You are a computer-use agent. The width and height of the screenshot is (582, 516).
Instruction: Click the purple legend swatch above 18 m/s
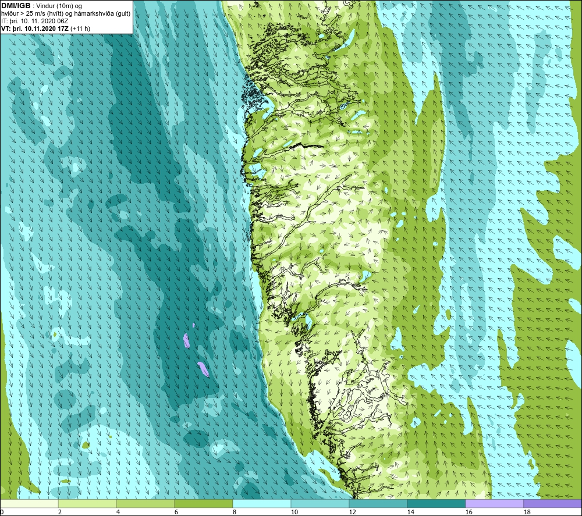point(553,503)
